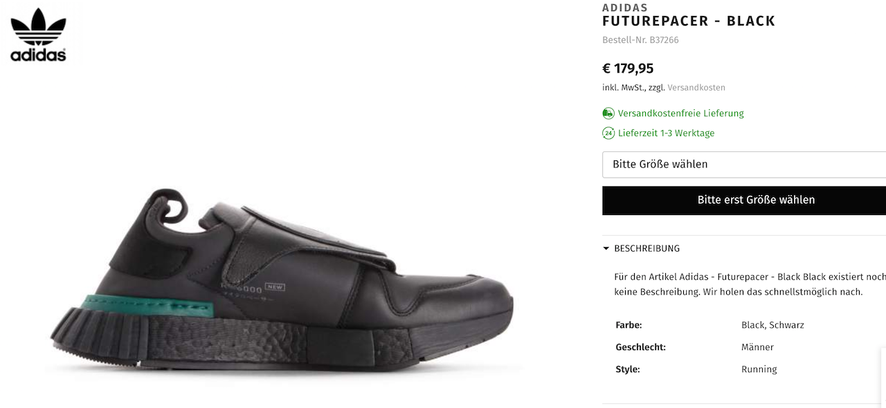Click the 'Black, Schwarz' color value
This screenshot has height=408, width=886.
tap(772, 325)
